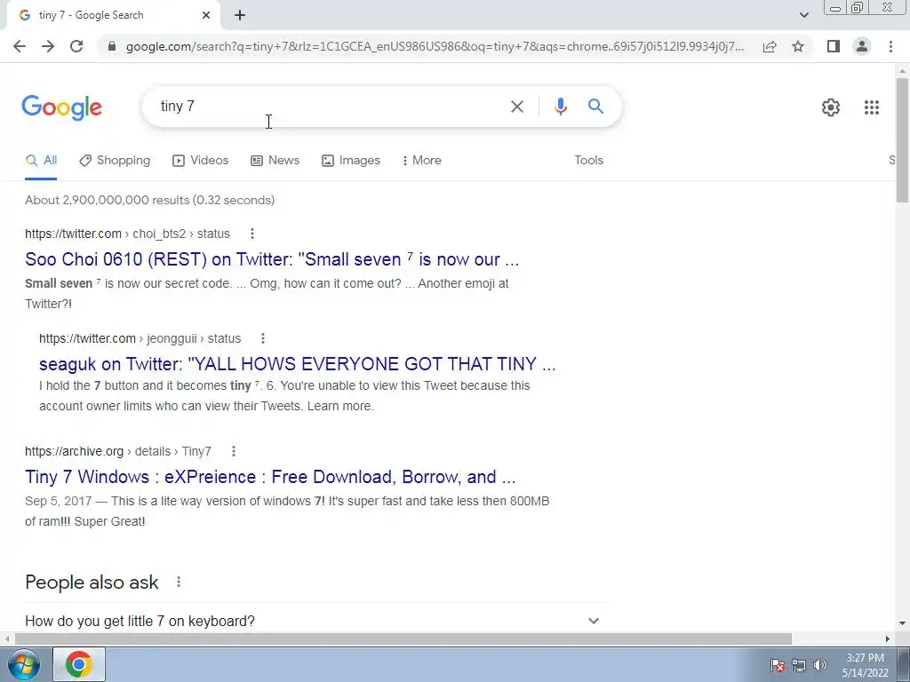Select the All results tab

point(41,161)
